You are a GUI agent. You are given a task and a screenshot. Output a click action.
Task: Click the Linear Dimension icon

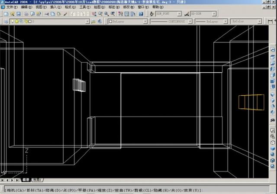tap(270, 22)
